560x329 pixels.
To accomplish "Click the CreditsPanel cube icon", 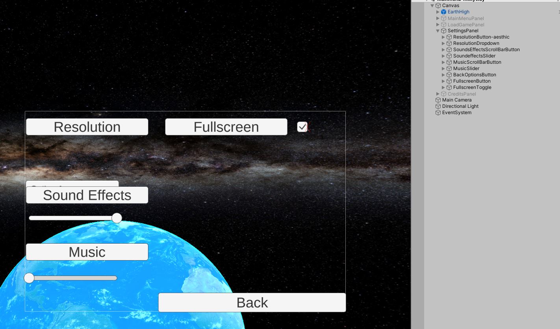I will [443, 94].
